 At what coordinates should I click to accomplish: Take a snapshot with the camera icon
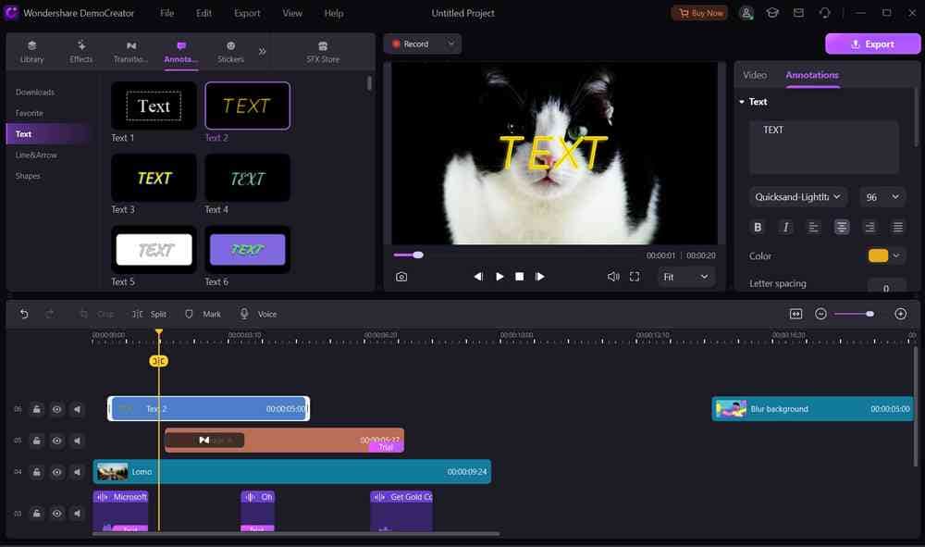401,277
